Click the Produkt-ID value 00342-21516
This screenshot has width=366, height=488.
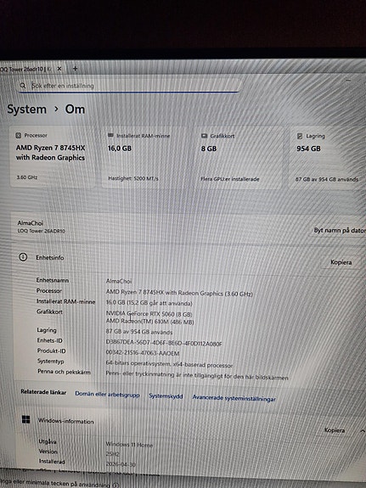(x=143, y=353)
